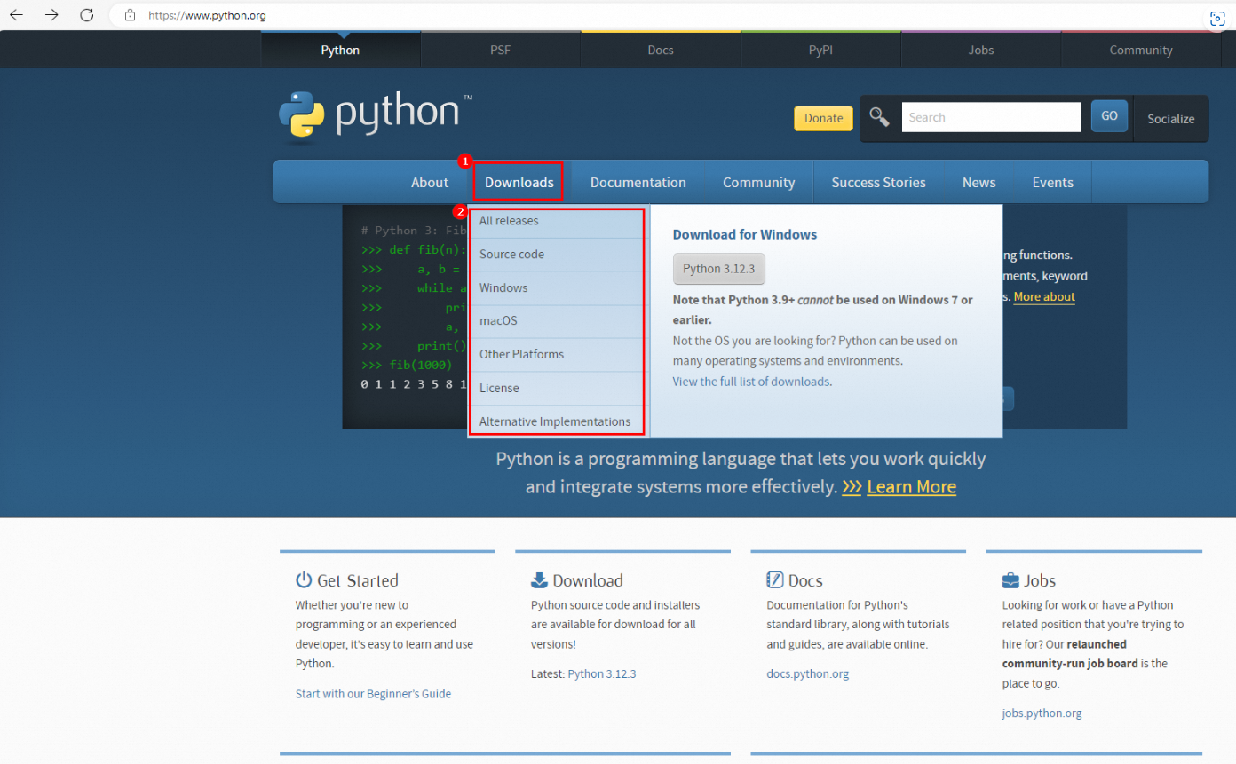This screenshot has width=1236, height=764.
Task: Switch to the PSF top tab
Action: coord(501,51)
